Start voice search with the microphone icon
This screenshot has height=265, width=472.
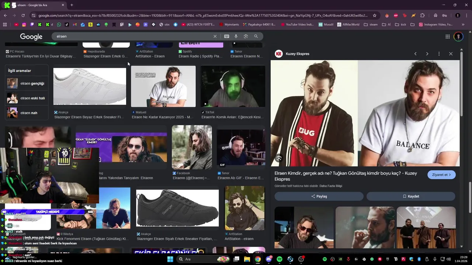[x=236, y=36]
